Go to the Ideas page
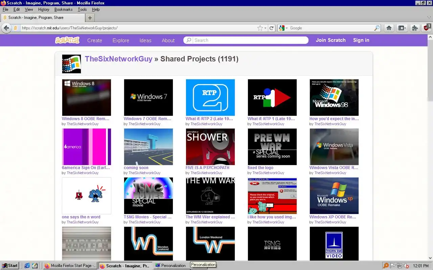 (145, 40)
